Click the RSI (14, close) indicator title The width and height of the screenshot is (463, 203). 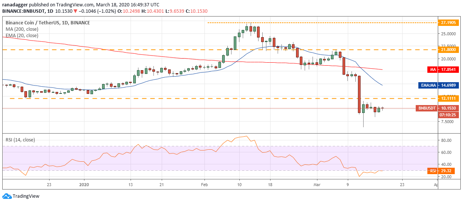coord(20,140)
